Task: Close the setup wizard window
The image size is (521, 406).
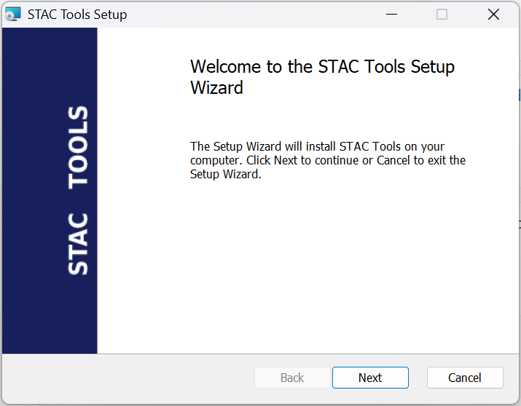Action: click(x=493, y=15)
